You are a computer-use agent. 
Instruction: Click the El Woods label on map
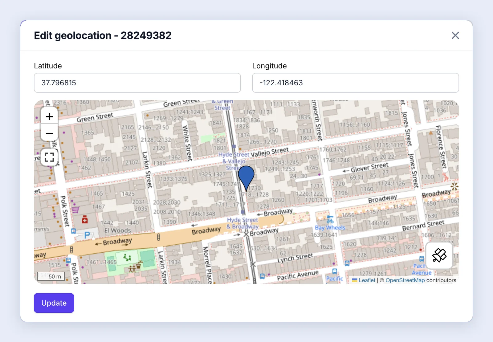117,230
